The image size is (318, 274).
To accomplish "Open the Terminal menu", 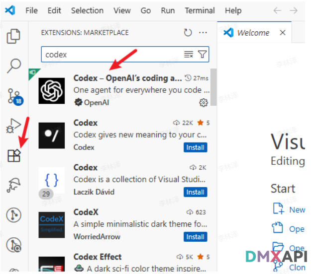I will (200, 10).
